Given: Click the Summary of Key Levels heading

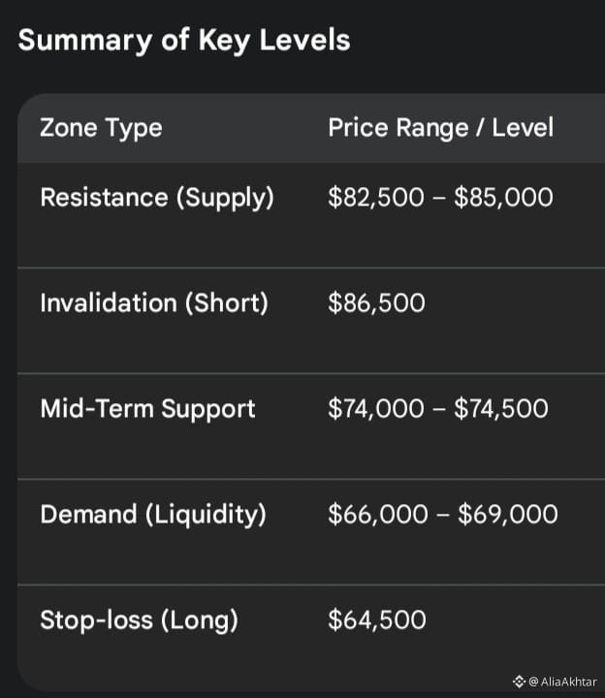Looking at the screenshot, I should (x=184, y=41).
